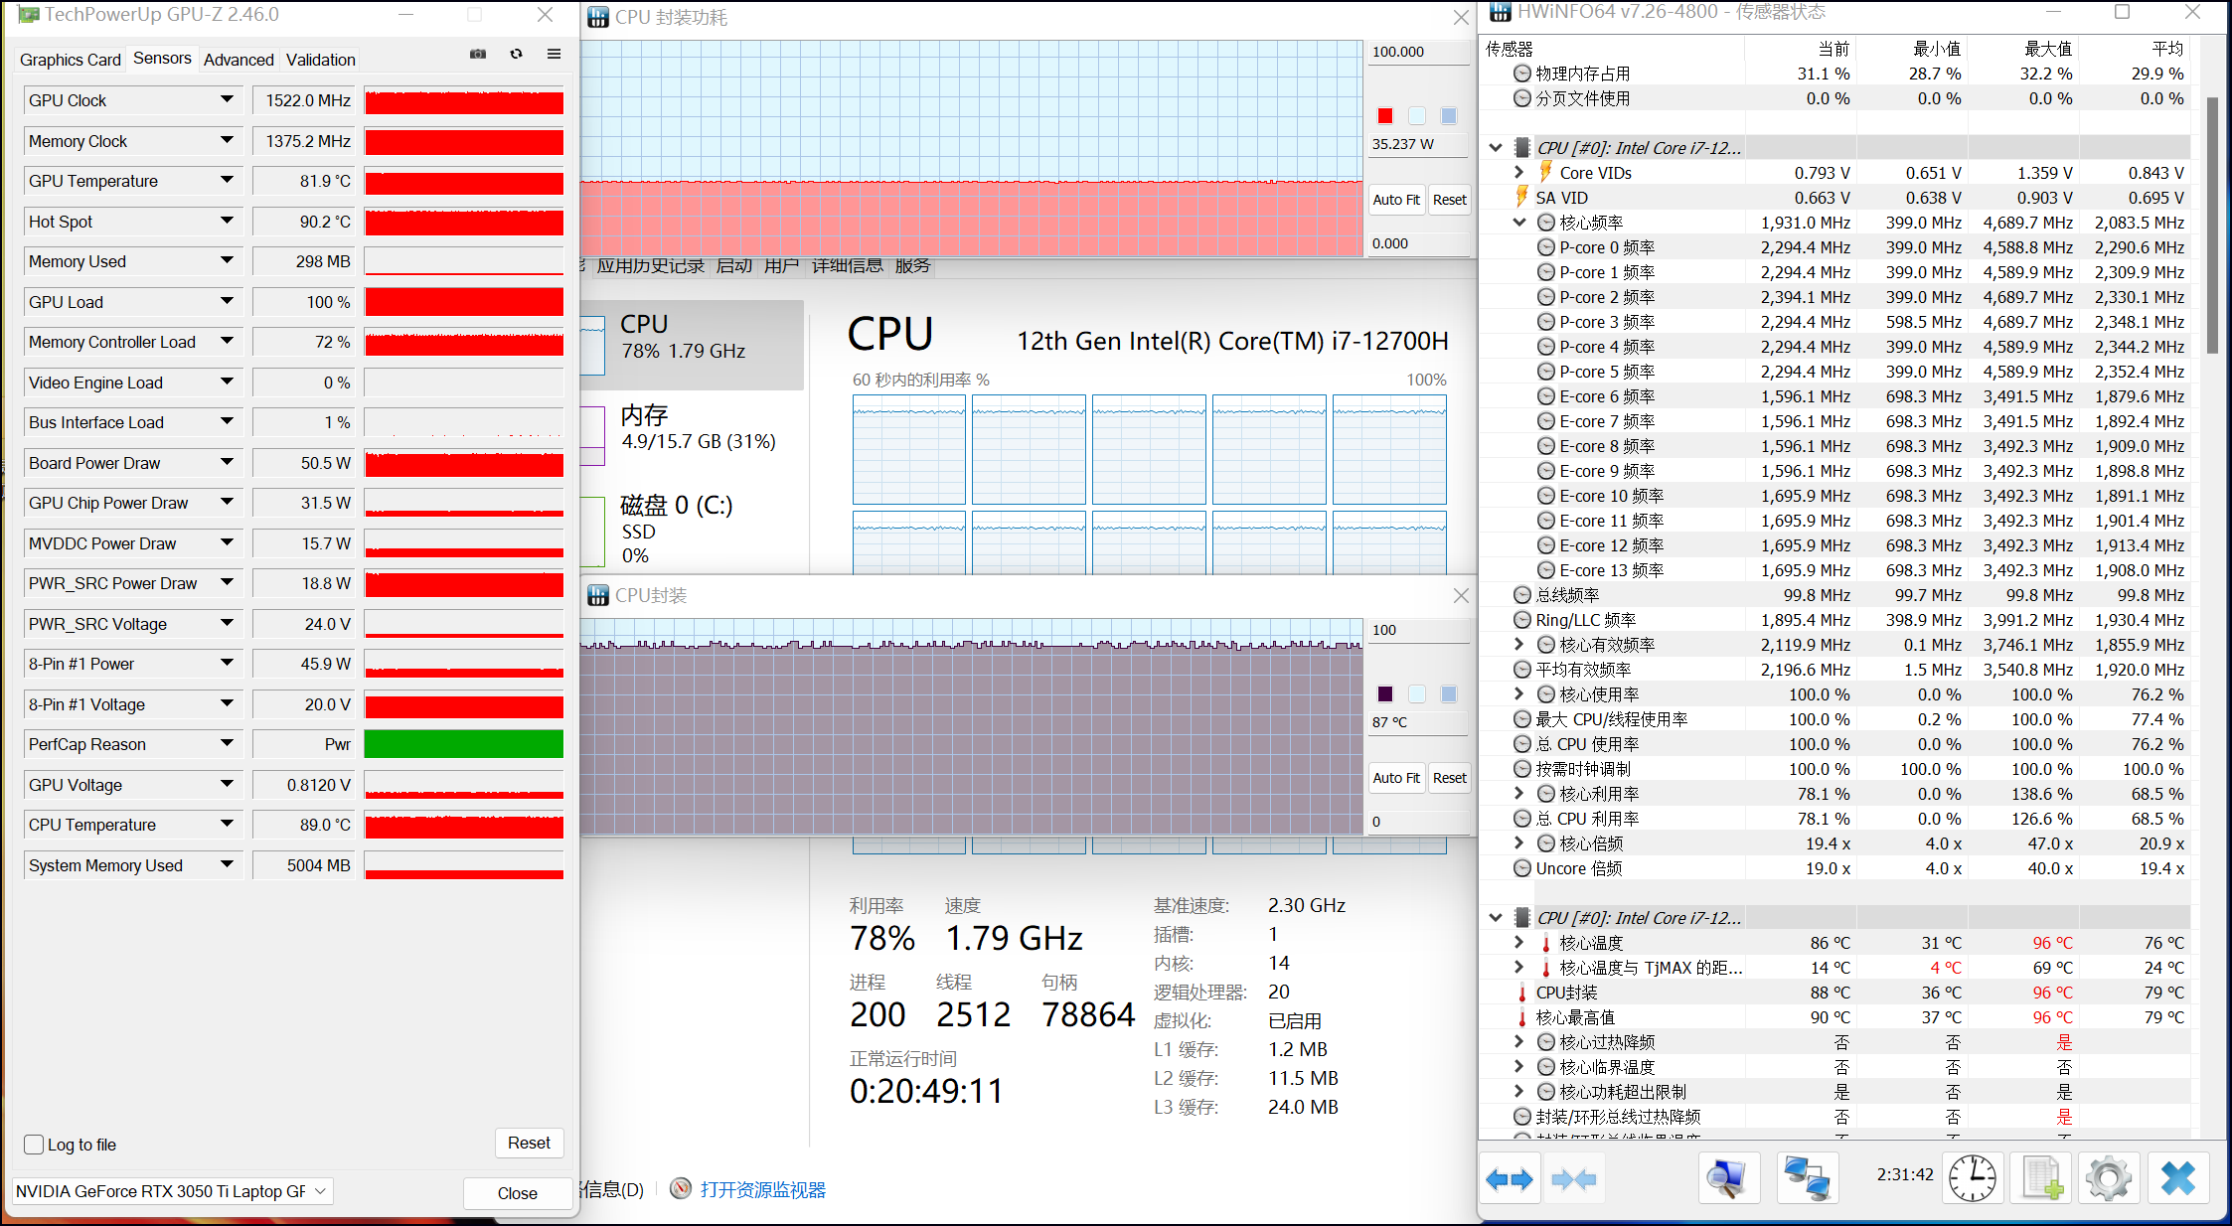This screenshot has width=2232, height=1226.
Task: Click the GPU-Z refresh sensors icon
Action: coord(516,54)
